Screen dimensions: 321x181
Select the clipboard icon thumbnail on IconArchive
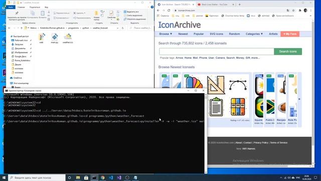click(216, 107)
